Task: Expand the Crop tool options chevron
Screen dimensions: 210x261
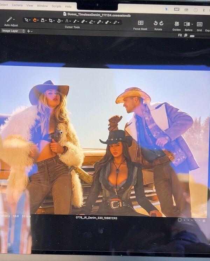Action: [54, 21]
